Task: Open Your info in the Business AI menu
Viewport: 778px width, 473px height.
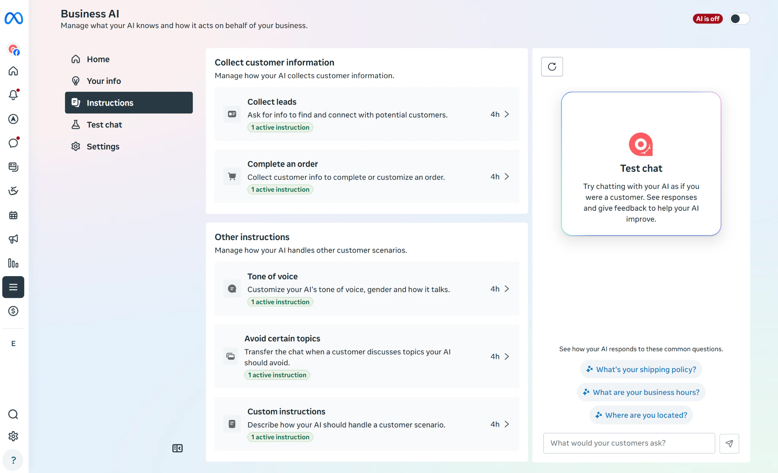Action: point(129,81)
